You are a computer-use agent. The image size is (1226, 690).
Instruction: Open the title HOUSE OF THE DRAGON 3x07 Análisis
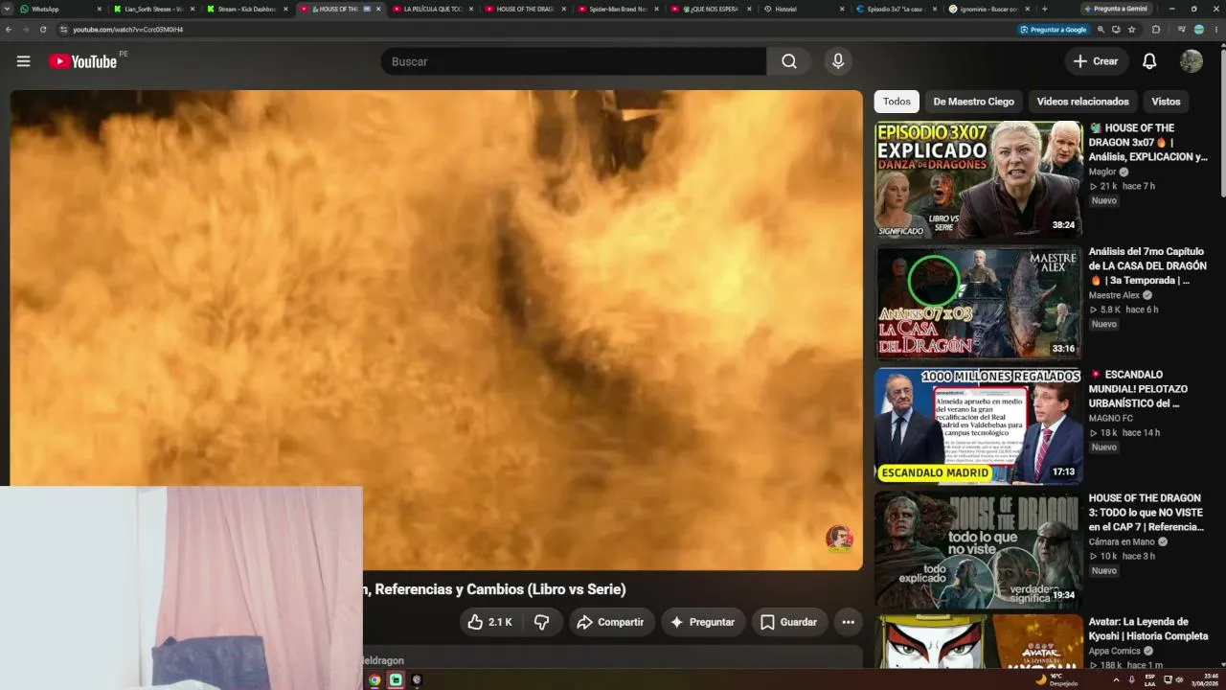[1148, 142]
